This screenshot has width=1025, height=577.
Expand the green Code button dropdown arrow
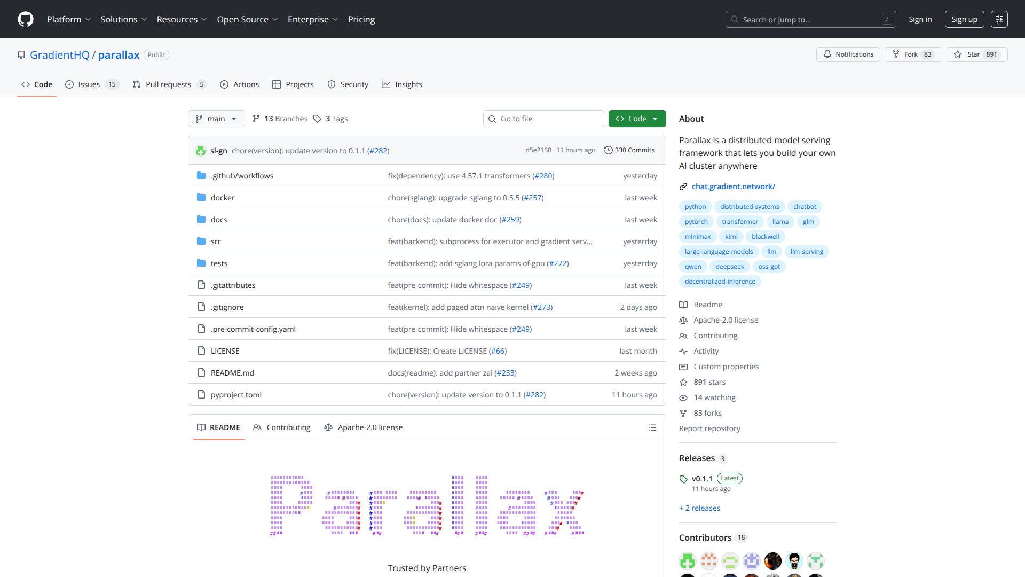[x=655, y=119]
